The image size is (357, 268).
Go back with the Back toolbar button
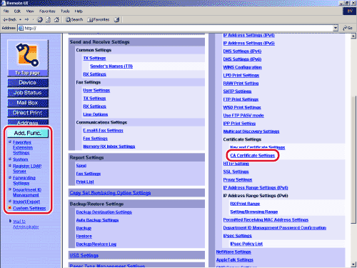coord(10,19)
